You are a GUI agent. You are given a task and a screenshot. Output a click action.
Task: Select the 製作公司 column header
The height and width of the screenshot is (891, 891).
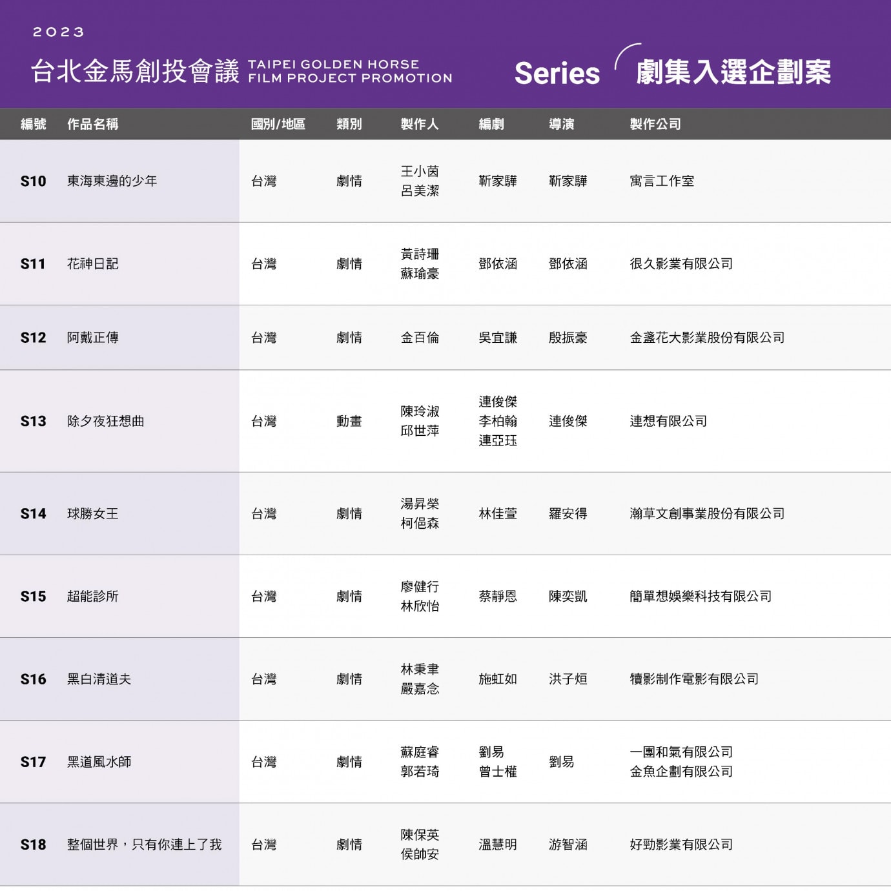tap(655, 124)
